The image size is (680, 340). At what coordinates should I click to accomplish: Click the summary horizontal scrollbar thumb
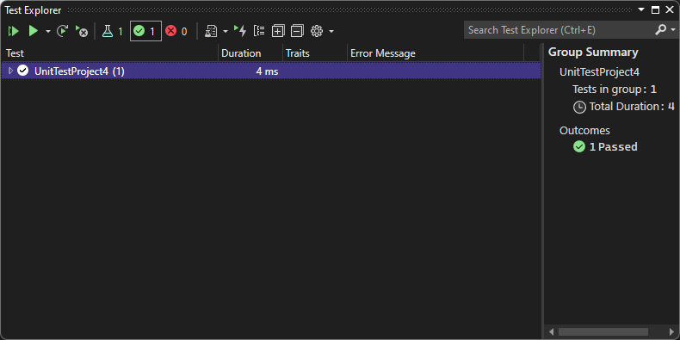(603, 331)
